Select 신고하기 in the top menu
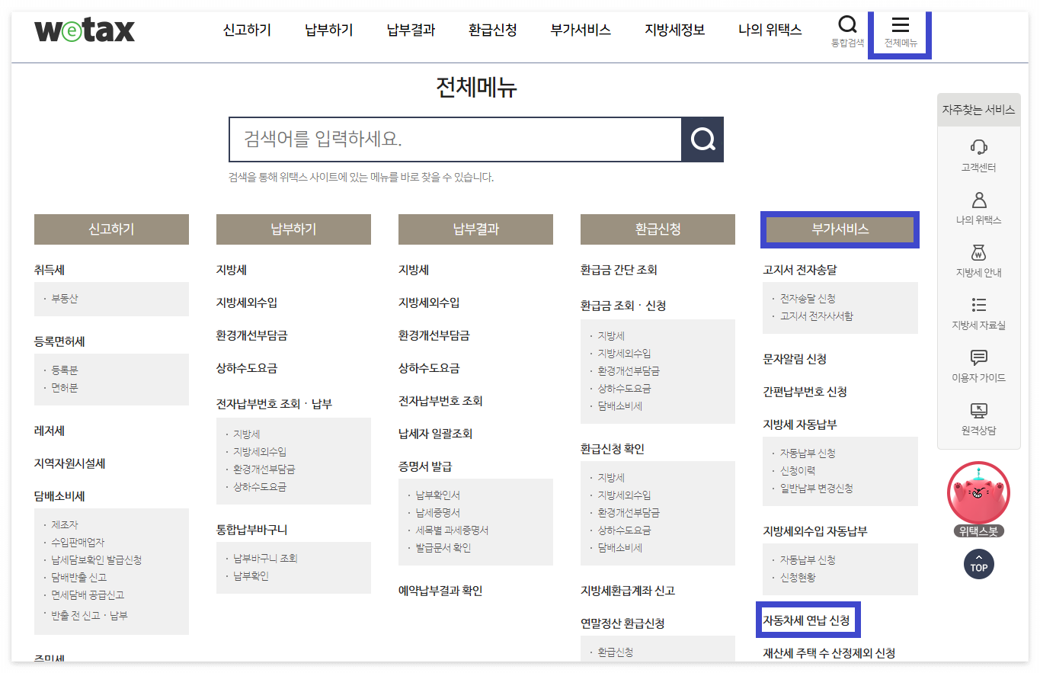1040x673 pixels. tap(245, 29)
